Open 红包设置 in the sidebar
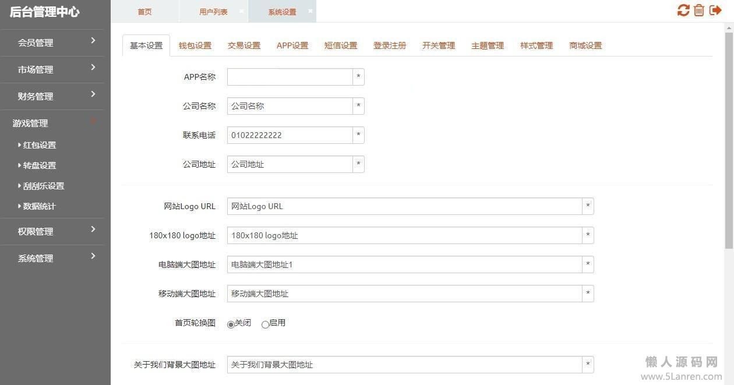This screenshot has height=385, width=734. [x=40, y=145]
